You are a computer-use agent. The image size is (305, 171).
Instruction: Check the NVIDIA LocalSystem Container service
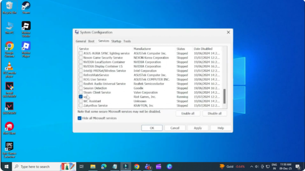(81, 62)
